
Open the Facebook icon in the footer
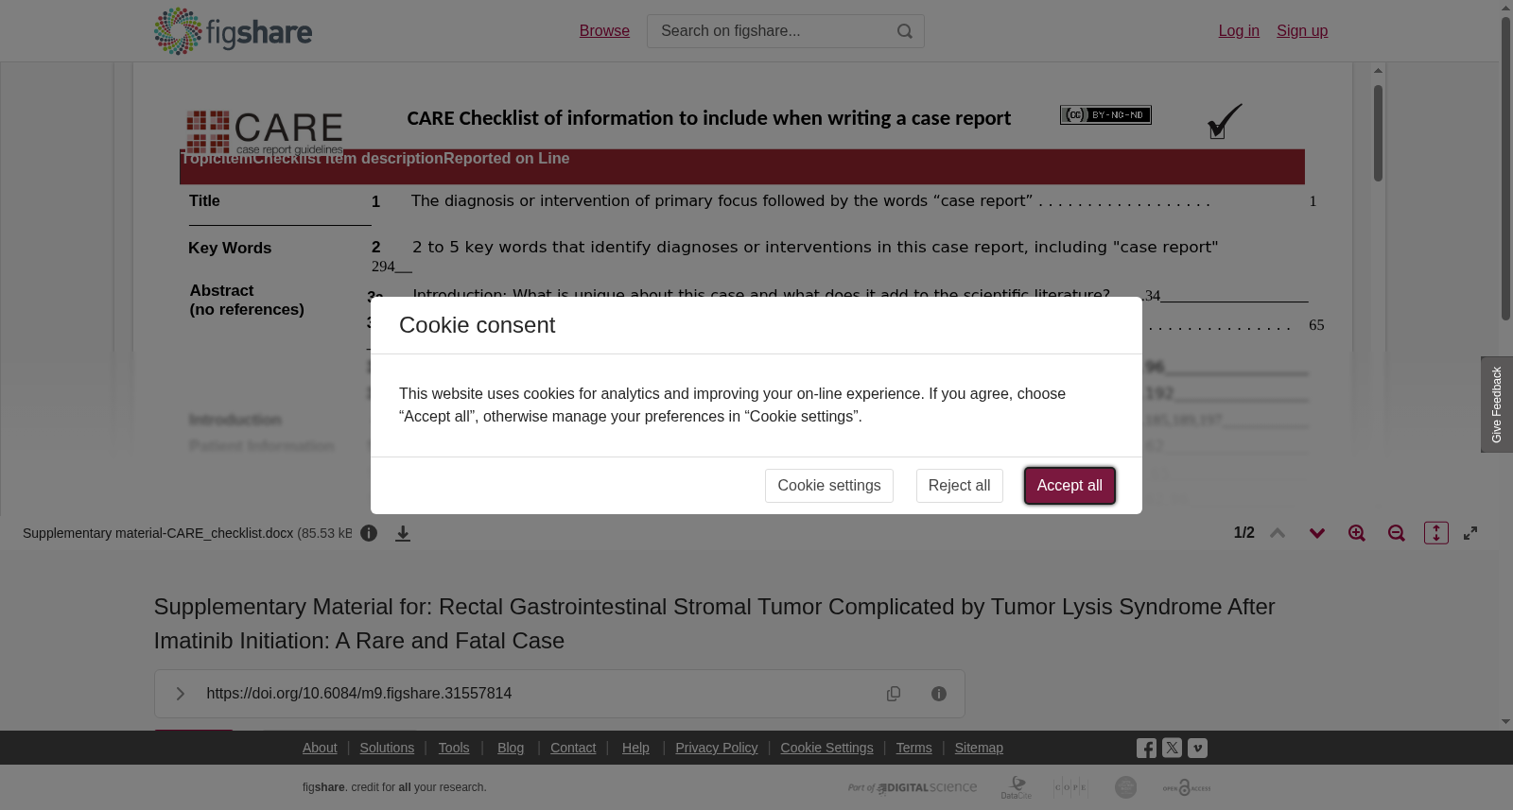click(1146, 749)
